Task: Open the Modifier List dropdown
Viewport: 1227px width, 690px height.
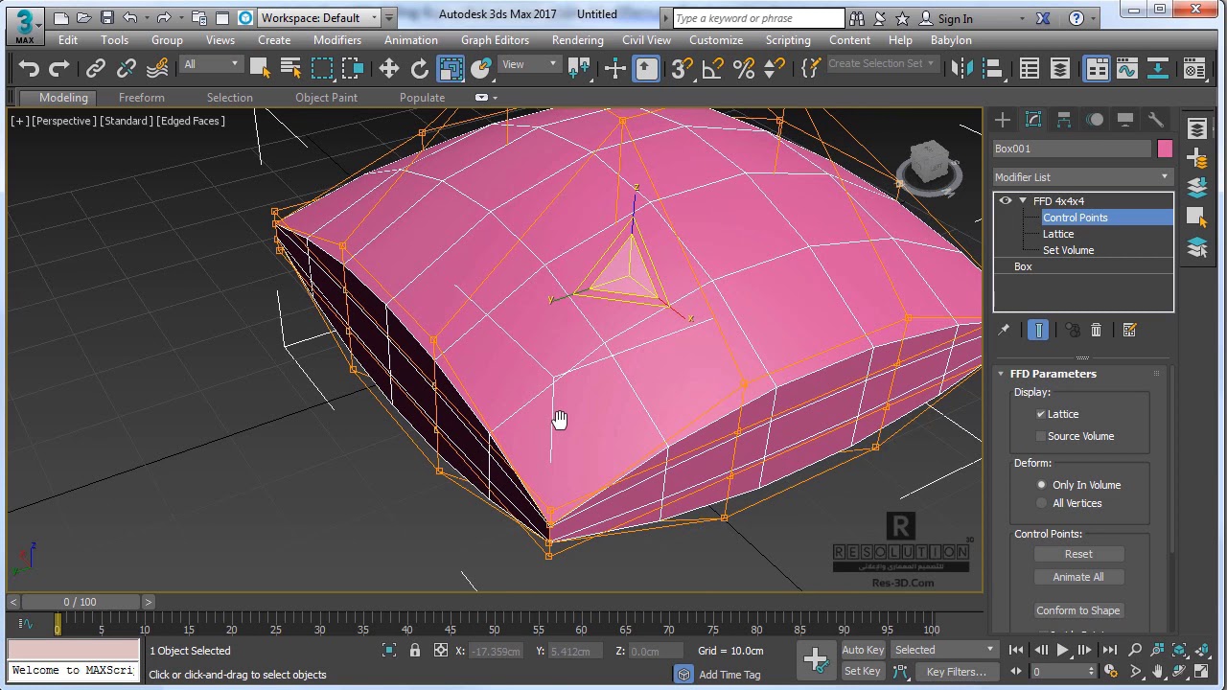Action: (1082, 177)
